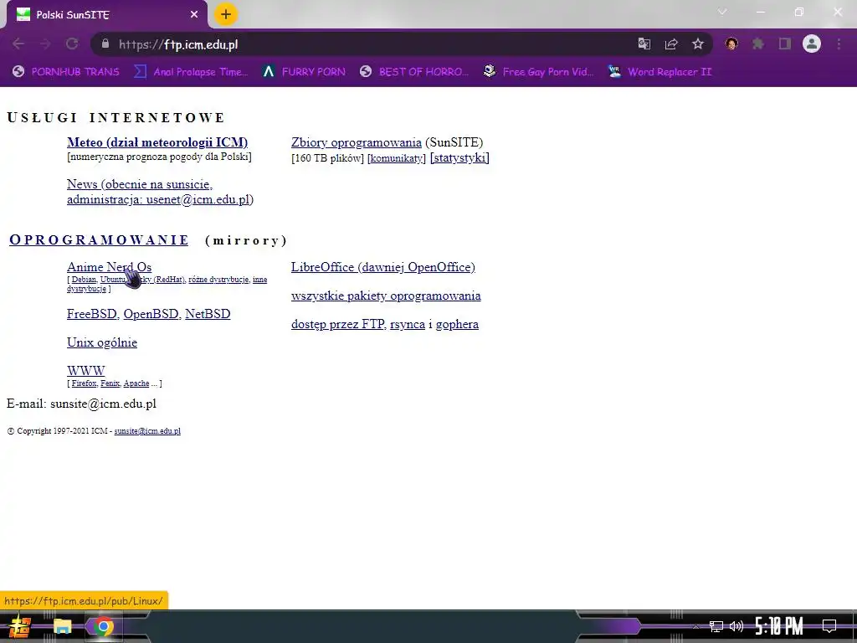The width and height of the screenshot is (857, 643).
Task: Bookmark this page with the star icon
Action: (x=698, y=44)
